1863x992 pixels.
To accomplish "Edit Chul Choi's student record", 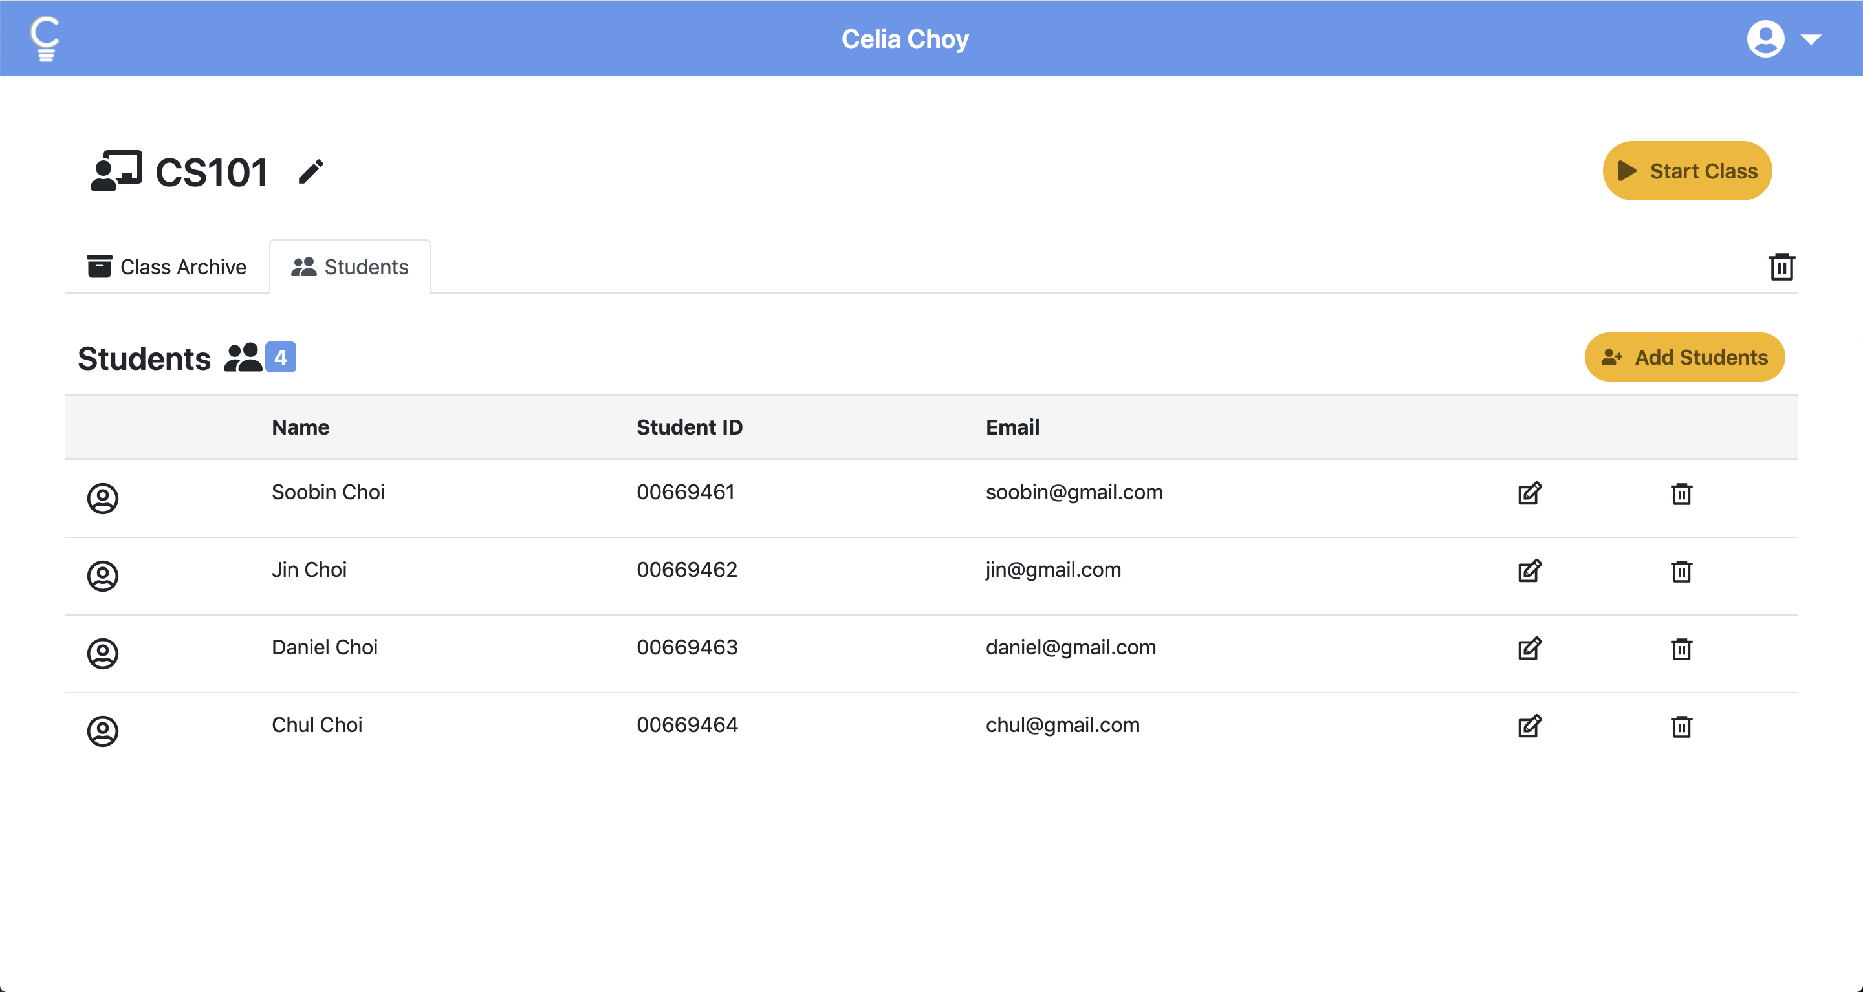I will click(x=1529, y=726).
